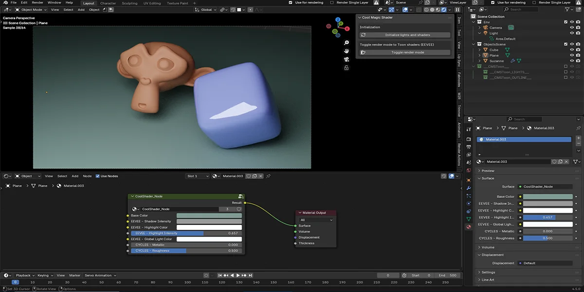Activate the zoom magnifier icon in viewport

tap(346, 43)
